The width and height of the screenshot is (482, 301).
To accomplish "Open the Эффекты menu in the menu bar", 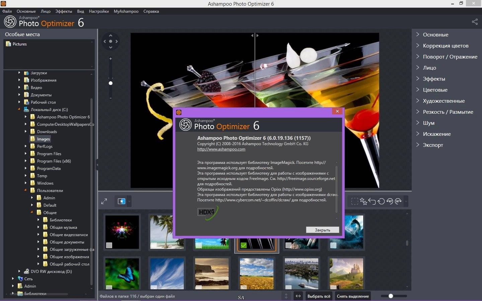I will [x=64, y=11].
